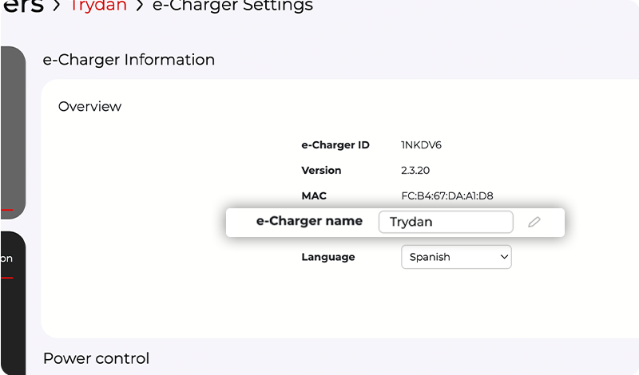Click the Version value 2.3.20

[415, 170]
